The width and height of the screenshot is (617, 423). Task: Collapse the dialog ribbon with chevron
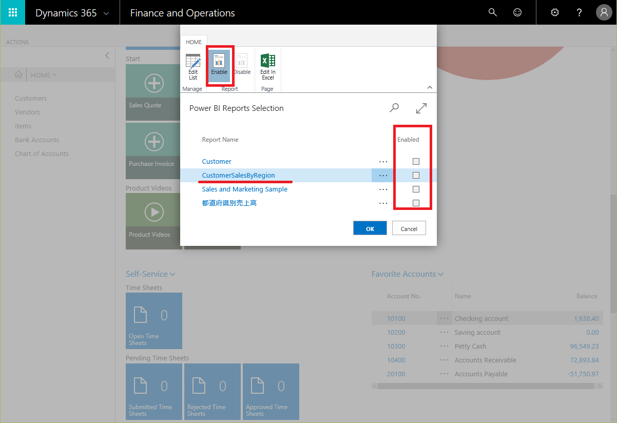point(430,87)
